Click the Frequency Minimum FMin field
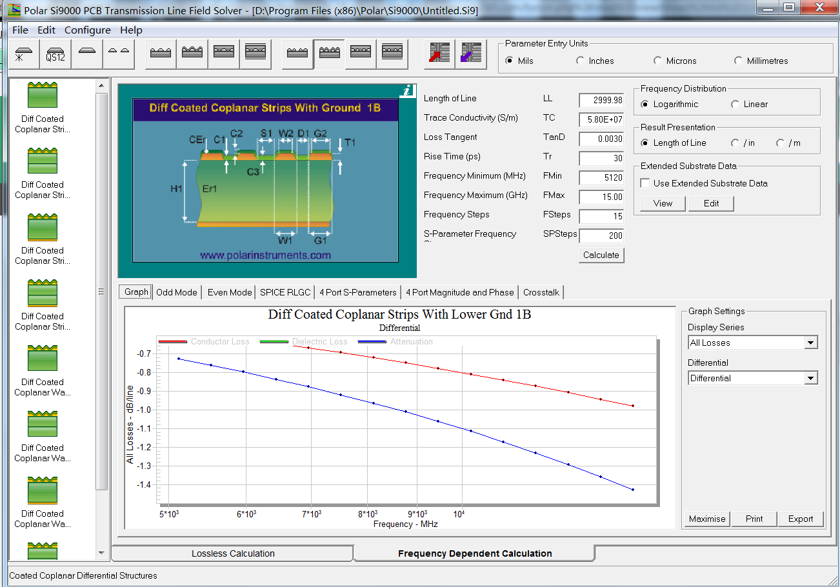Image resolution: width=840 pixels, height=587 pixels. click(601, 177)
